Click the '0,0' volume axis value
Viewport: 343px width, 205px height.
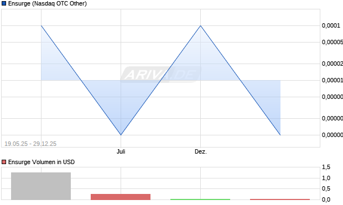[x=326, y=199]
